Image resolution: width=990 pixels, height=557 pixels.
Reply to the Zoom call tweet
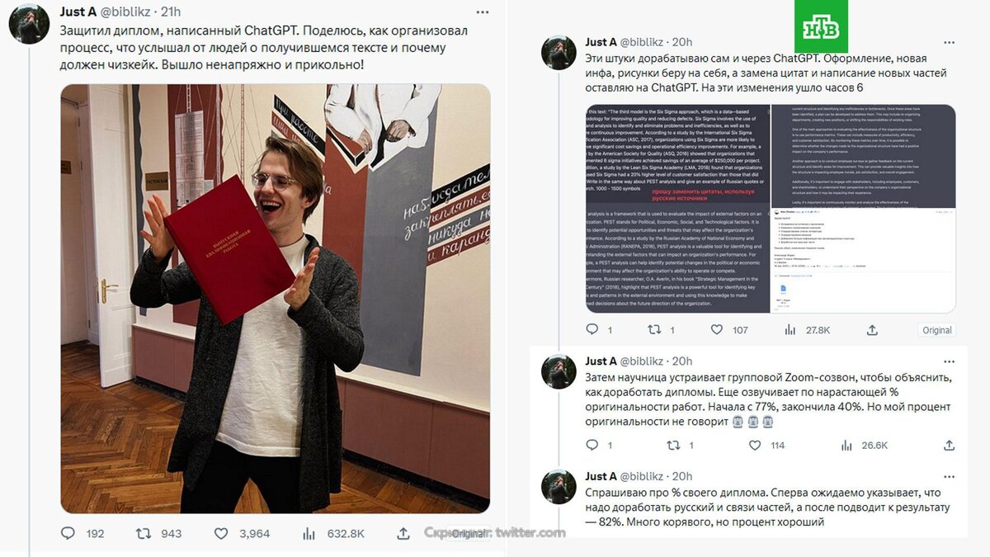(x=592, y=445)
